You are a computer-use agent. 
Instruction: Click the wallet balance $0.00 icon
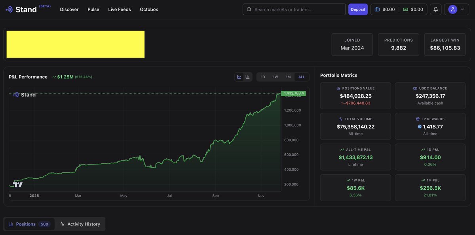coord(377,10)
